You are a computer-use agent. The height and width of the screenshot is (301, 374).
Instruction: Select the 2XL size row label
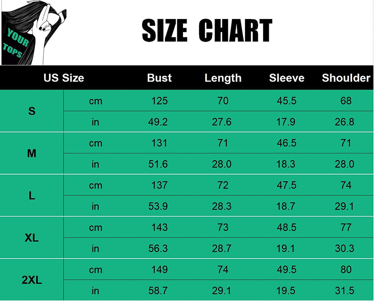tap(32, 281)
